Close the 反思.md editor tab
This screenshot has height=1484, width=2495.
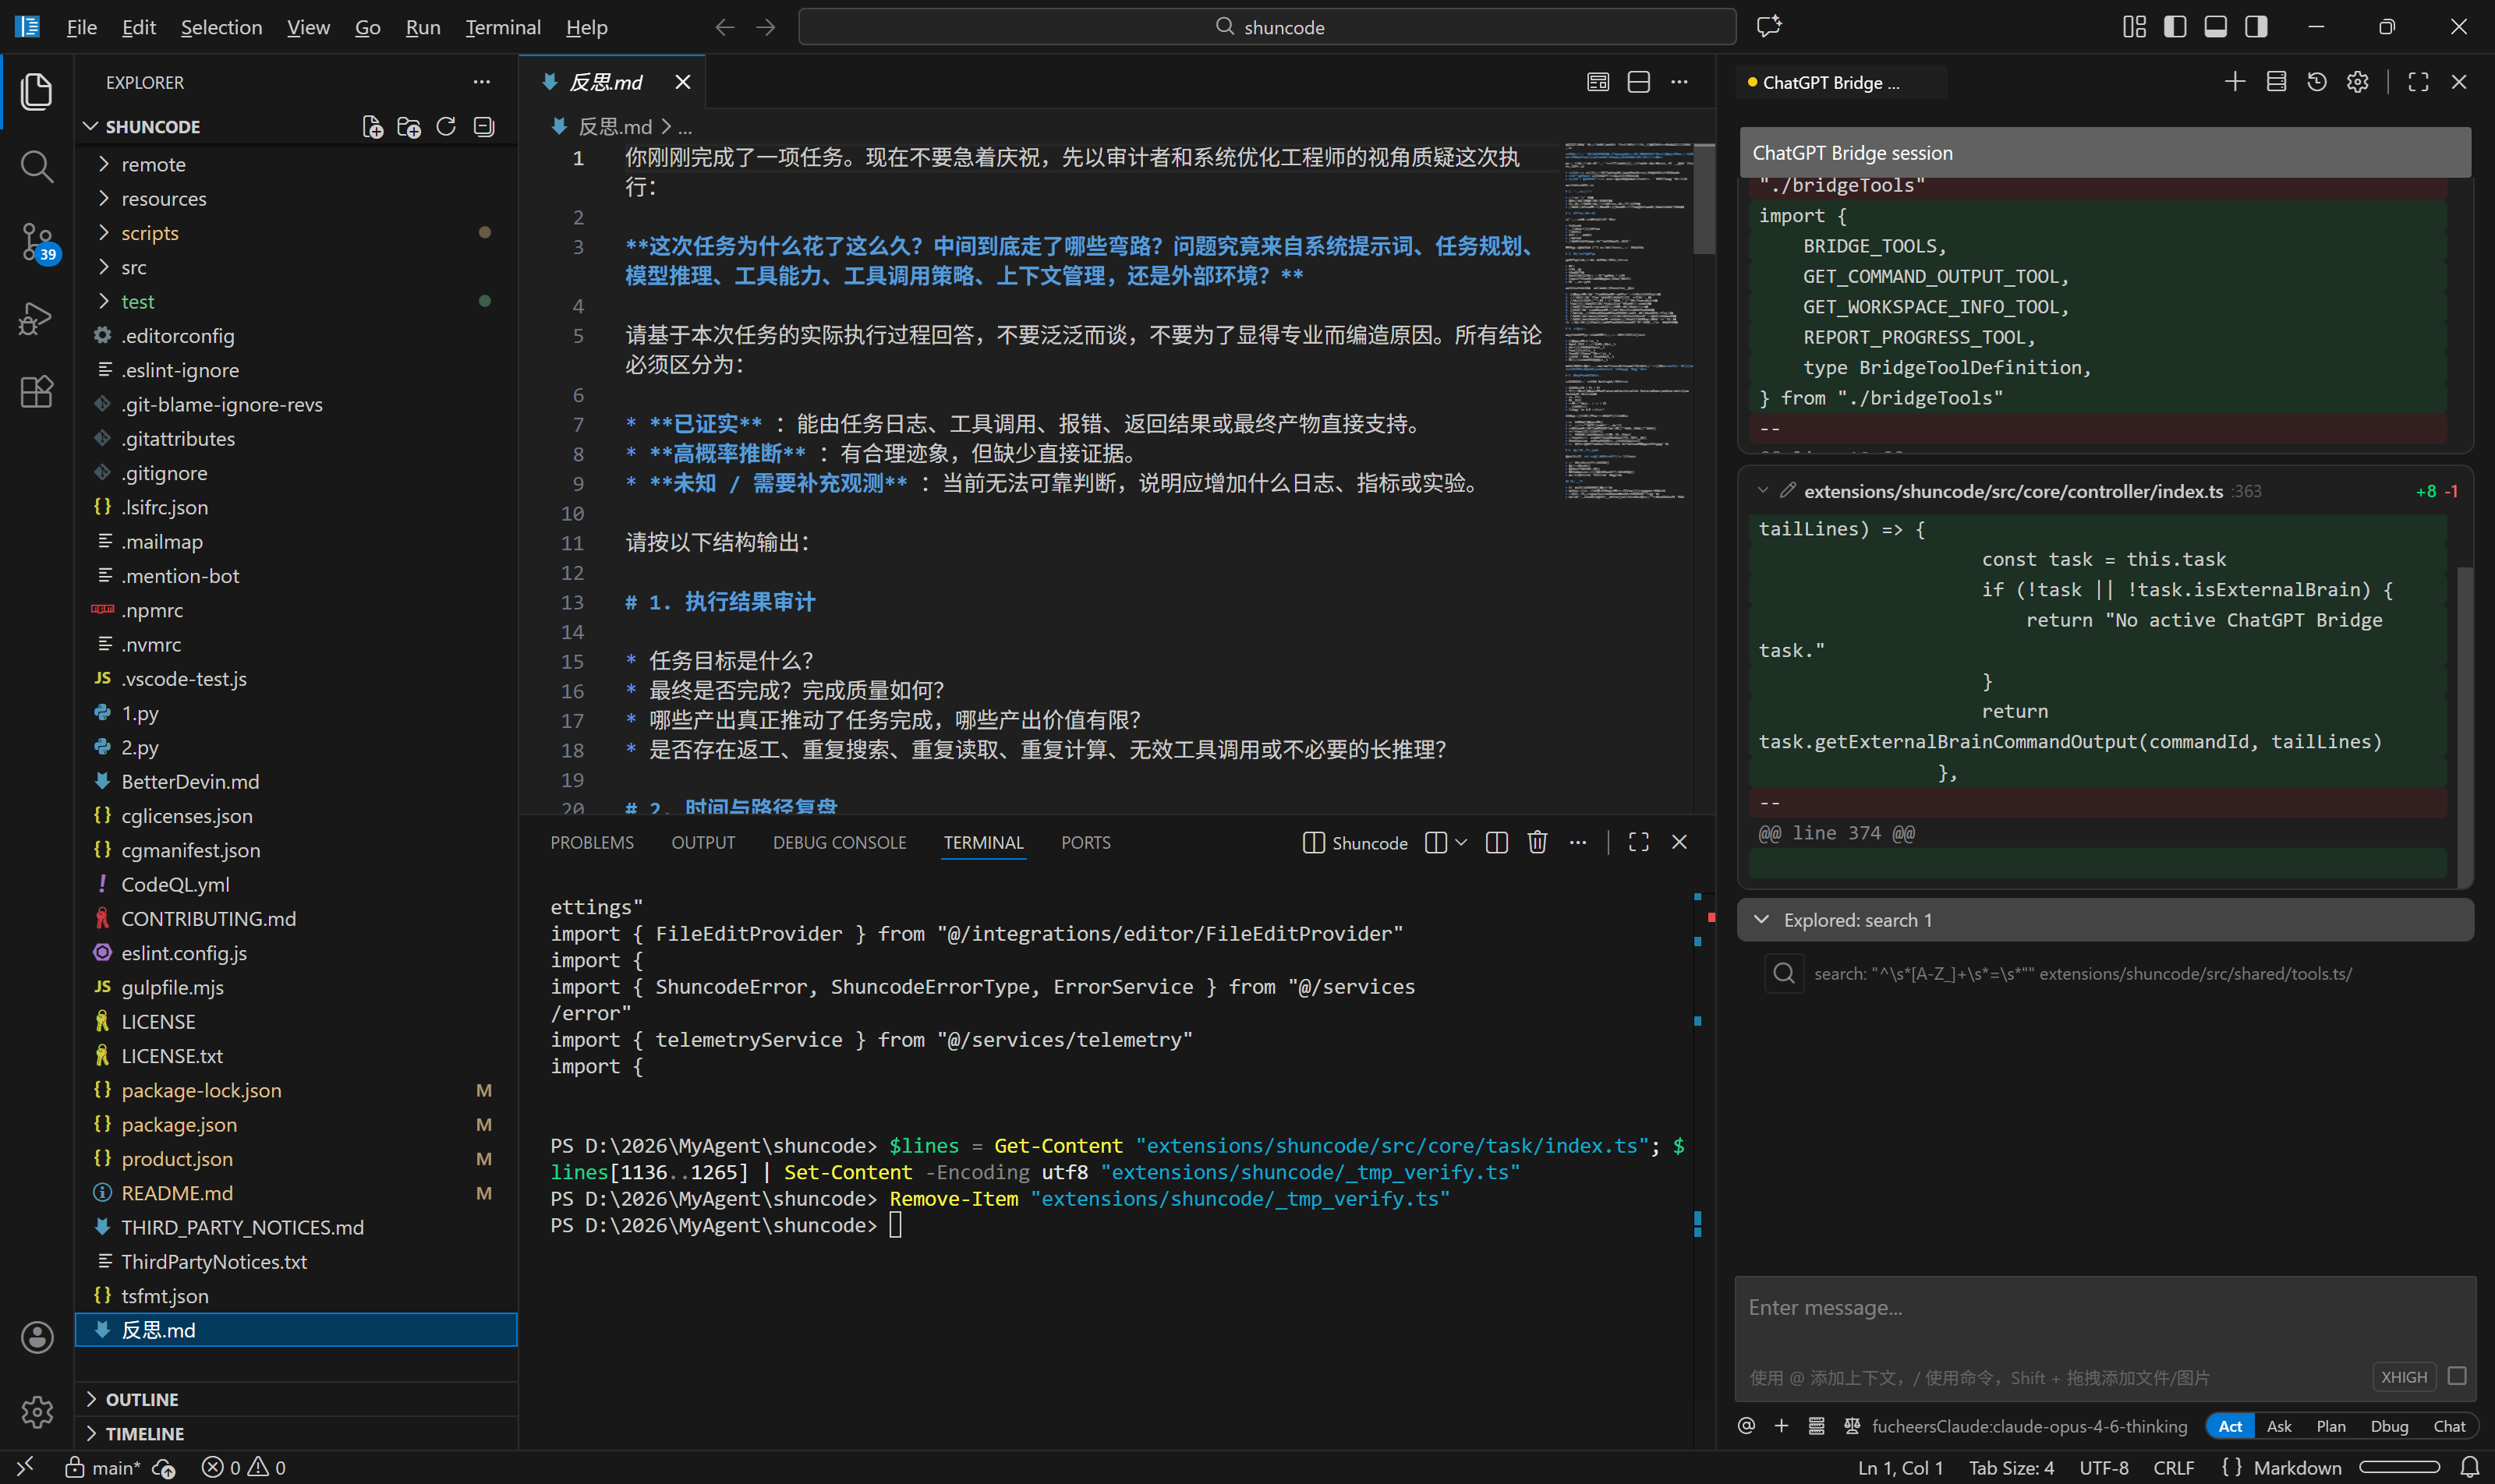pyautogui.click(x=682, y=82)
